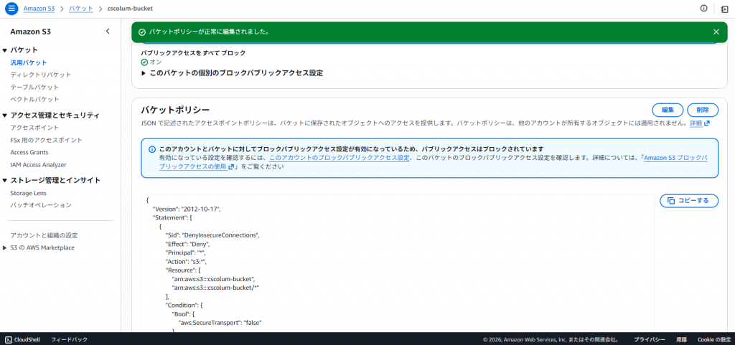The height and width of the screenshot is (345, 735).
Task: Open the hamburger navigation menu icon
Action: pos(11,8)
